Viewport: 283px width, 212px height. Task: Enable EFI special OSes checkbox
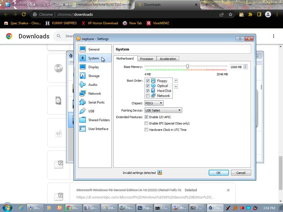146,123
